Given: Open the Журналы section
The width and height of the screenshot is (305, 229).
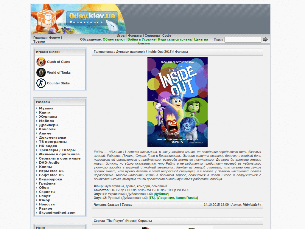Looking at the screenshot, I should 48,117.
